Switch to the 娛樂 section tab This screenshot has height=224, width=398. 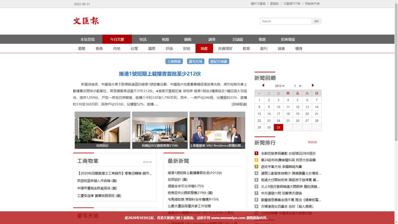coord(281,49)
